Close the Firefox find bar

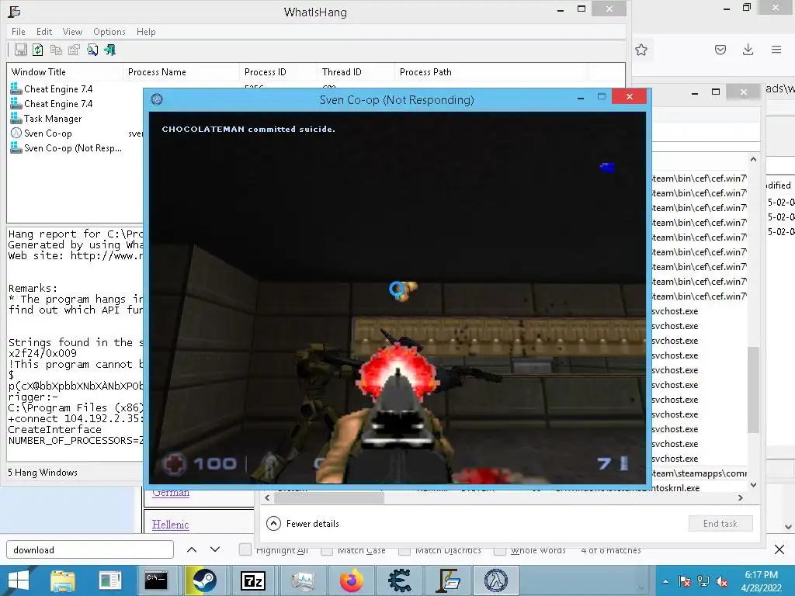[x=779, y=549]
